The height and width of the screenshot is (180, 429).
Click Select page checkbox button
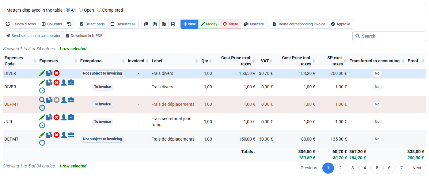coord(92,24)
